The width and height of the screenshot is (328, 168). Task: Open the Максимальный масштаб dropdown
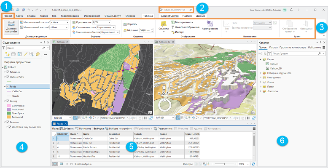(x=67, y=22)
